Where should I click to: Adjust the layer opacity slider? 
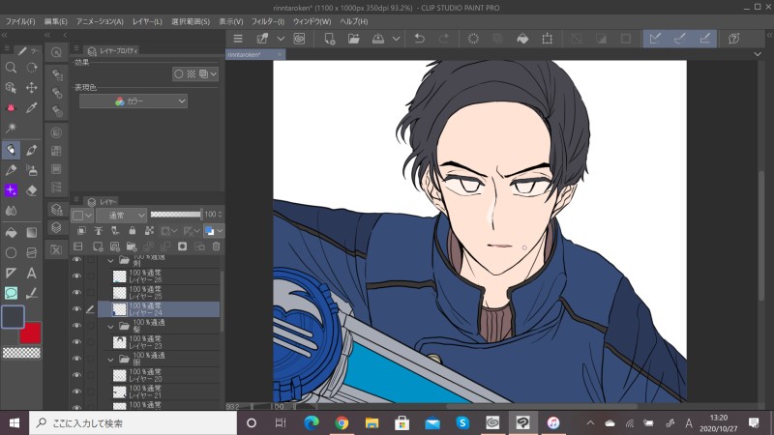click(x=176, y=214)
